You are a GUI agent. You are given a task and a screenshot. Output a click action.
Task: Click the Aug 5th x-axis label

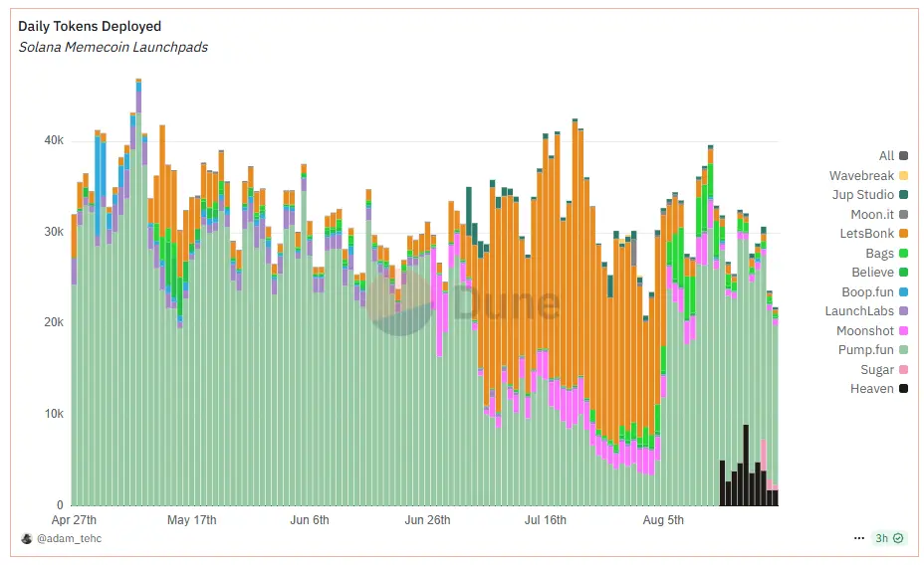pyautogui.click(x=663, y=520)
